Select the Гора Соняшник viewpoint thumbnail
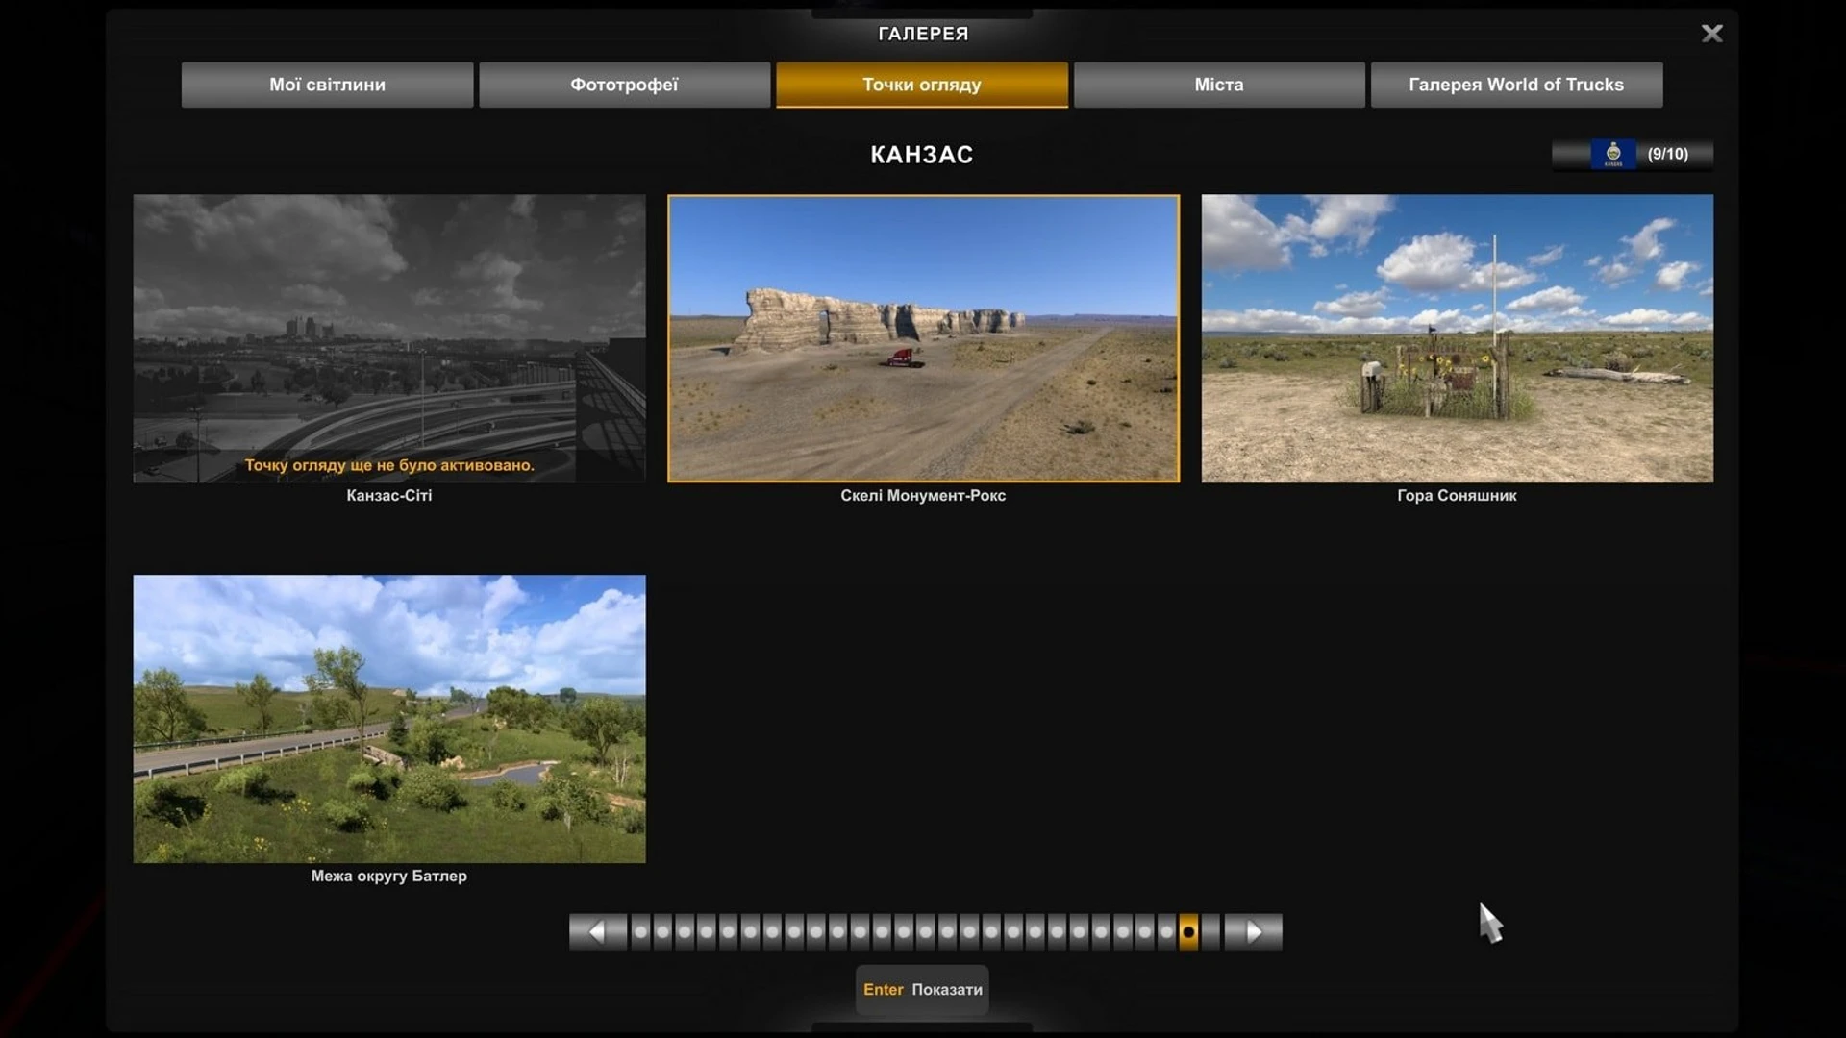1846x1038 pixels. point(1457,338)
